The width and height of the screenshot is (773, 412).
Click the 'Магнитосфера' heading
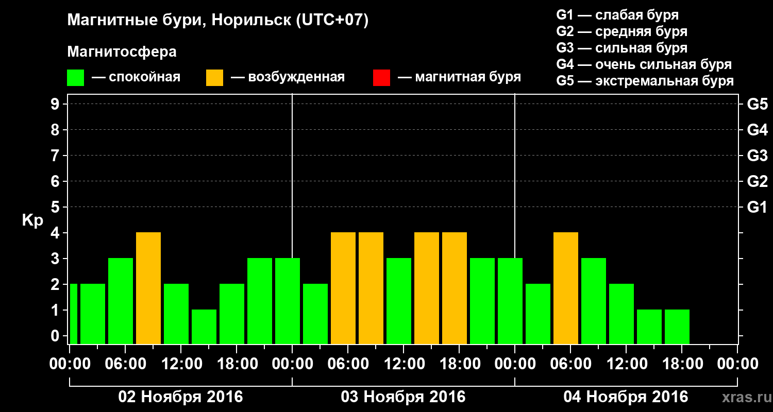tap(122, 52)
